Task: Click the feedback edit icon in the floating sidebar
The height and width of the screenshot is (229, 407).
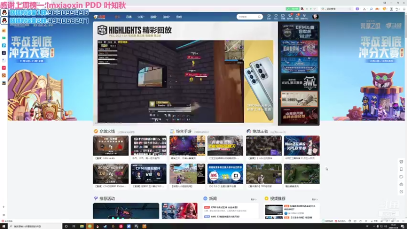Action: pyautogui.click(x=401, y=192)
